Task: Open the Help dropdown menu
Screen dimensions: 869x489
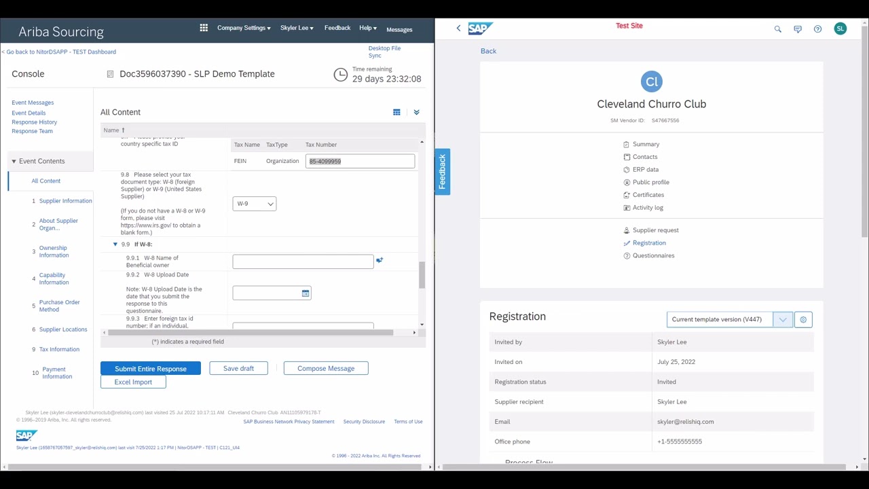Action: pos(368,28)
